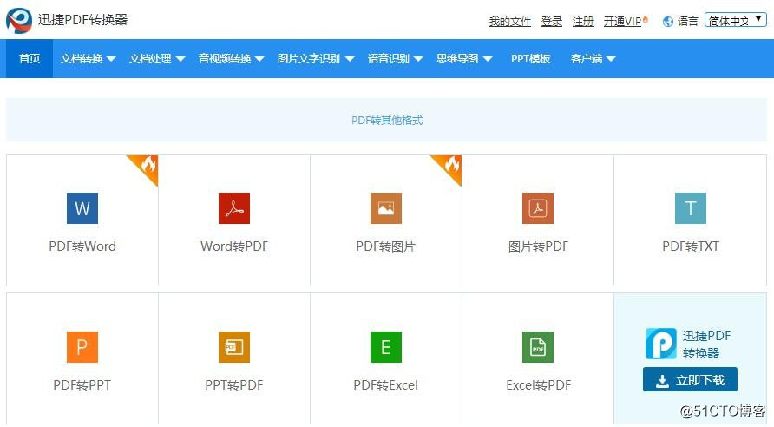Image resolution: width=774 pixels, height=427 pixels.
Task: Open the PDF转Excel green E icon
Action: click(x=386, y=347)
